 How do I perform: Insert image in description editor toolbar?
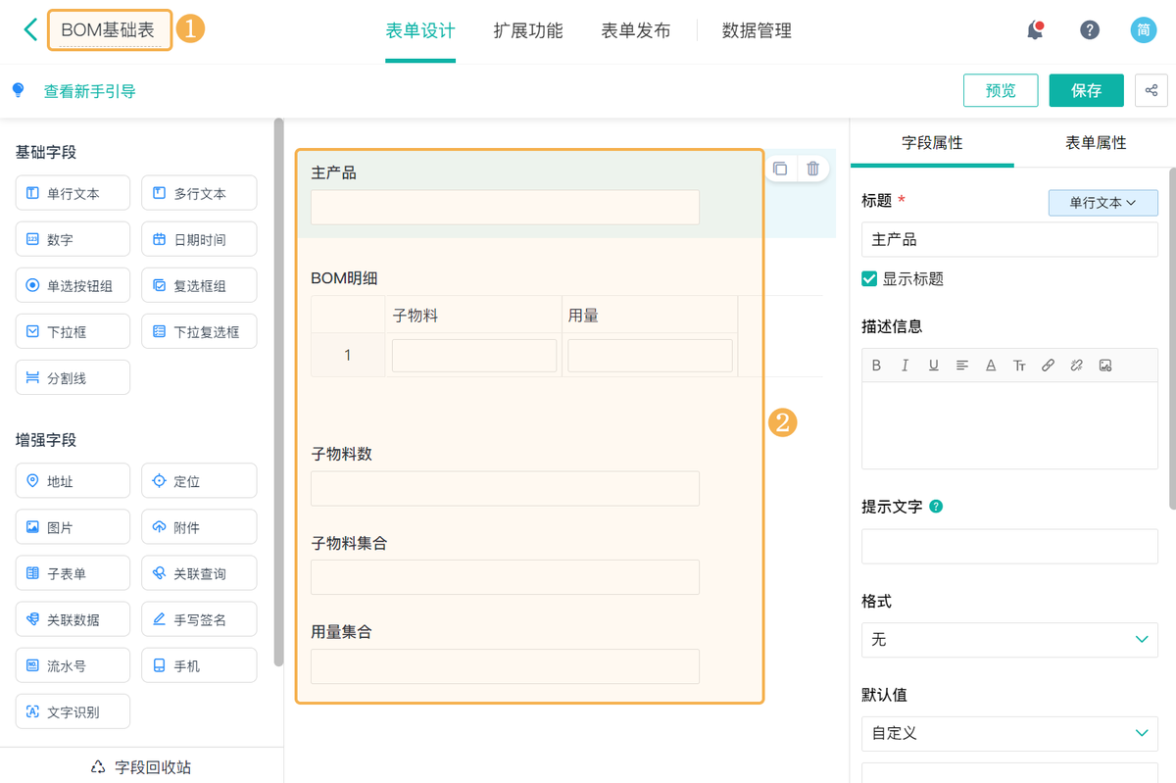pos(1105,366)
